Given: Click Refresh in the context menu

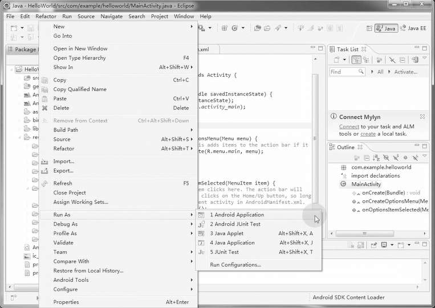Looking at the screenshot, I should click(118, 183).
